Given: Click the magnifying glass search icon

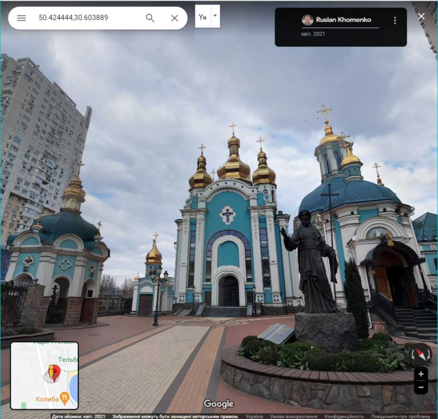Looking at the screenshot, I should (x=150, y=18).
